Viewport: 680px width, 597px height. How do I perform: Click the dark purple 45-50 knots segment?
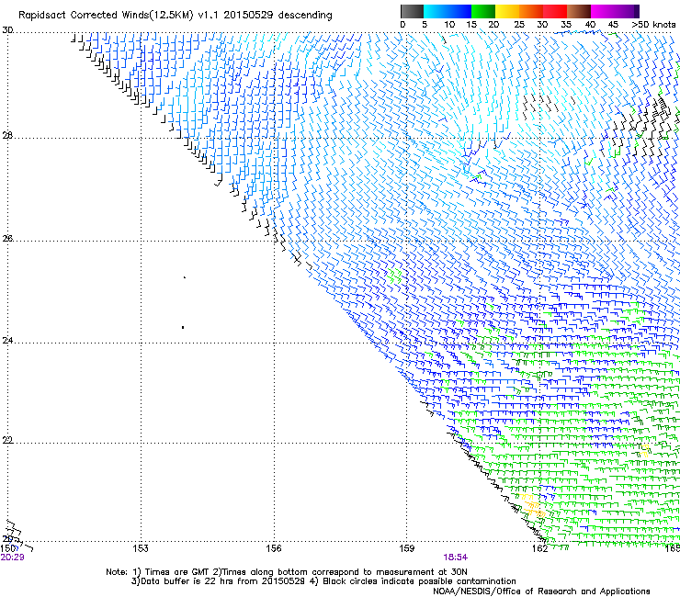(627, 11)
